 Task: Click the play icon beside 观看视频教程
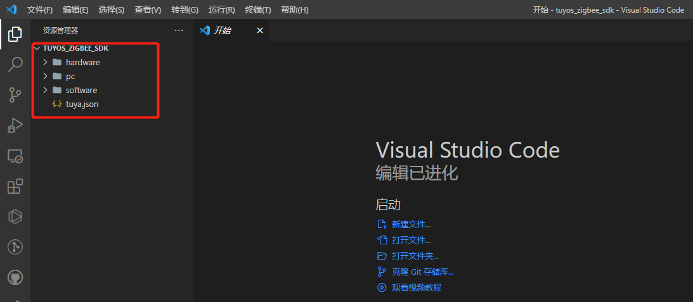[x=382, y=287]
